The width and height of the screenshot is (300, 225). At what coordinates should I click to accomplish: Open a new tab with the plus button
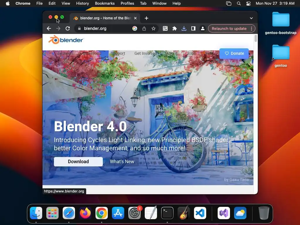(x=146, y=18)
